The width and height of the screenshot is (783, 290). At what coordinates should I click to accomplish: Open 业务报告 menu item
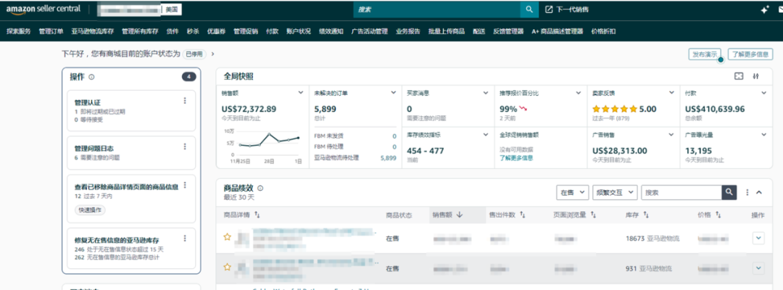click(x=408, y=31)
